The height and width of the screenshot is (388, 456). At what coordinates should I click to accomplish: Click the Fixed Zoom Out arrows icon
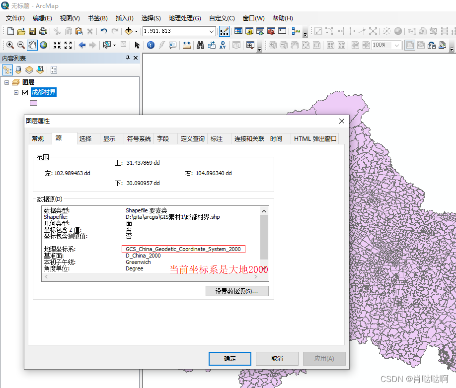[68, 45]
